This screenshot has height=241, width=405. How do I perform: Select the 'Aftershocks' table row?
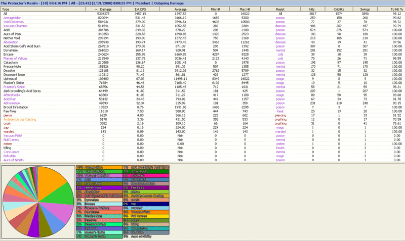pyautogui.click(x=202, y=95)
